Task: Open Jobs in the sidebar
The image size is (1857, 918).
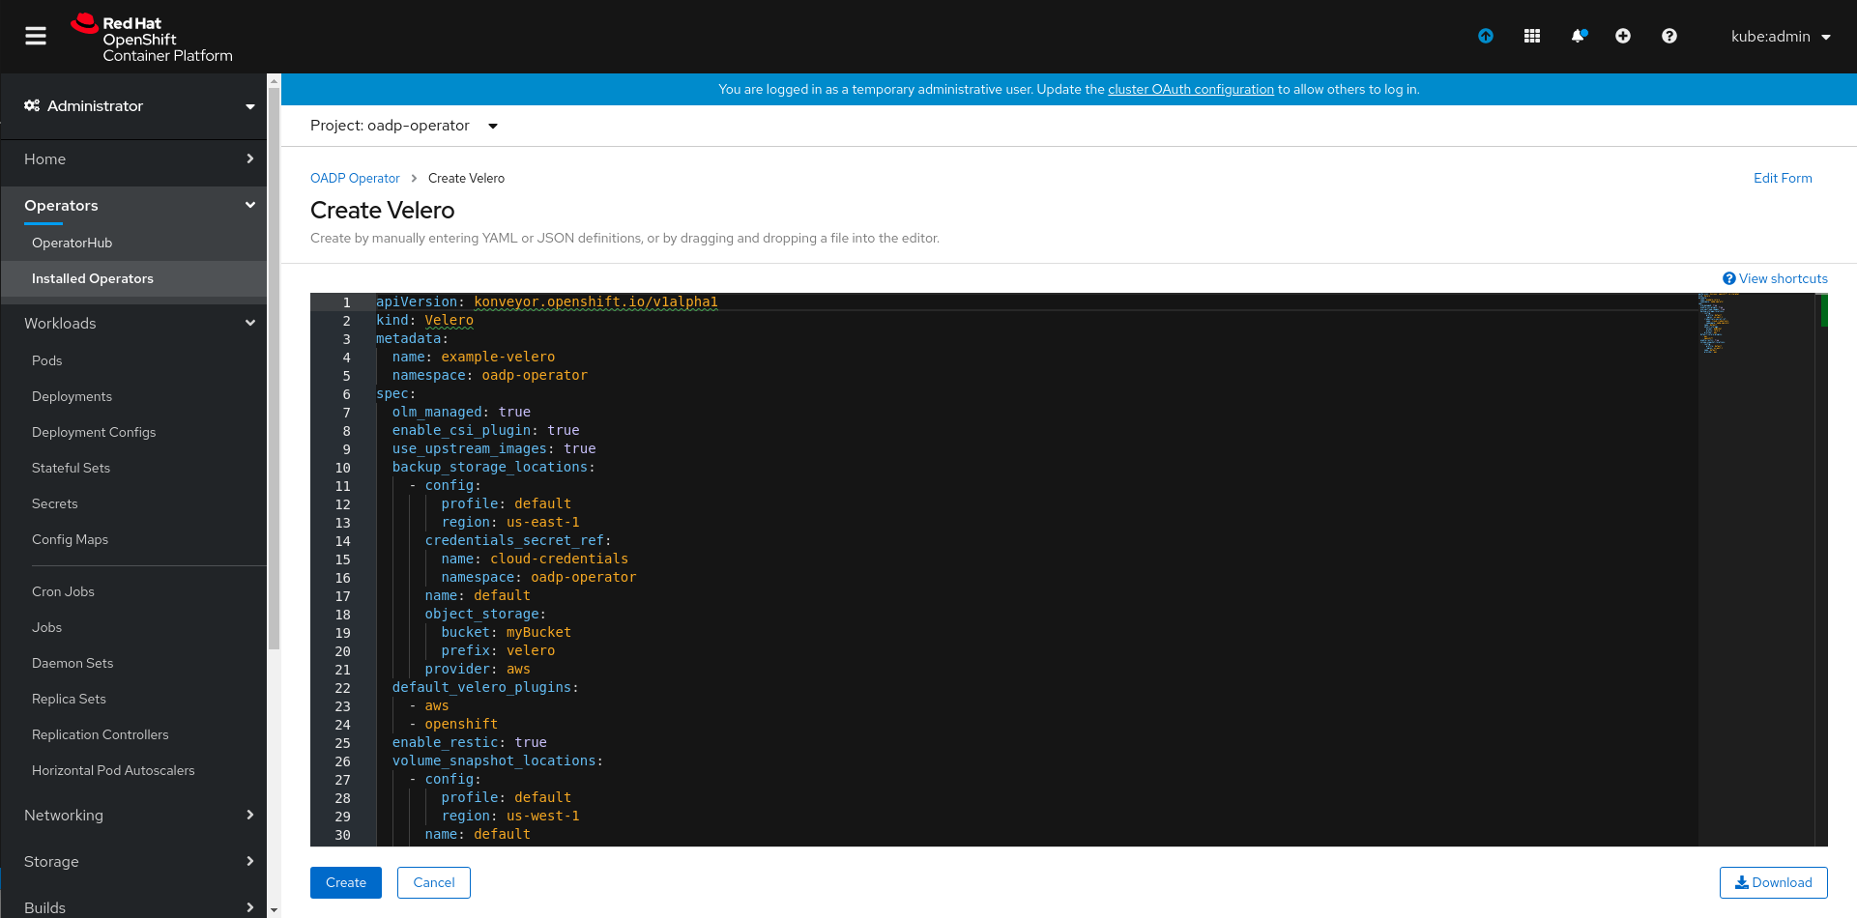Action: tap(46, 628)
